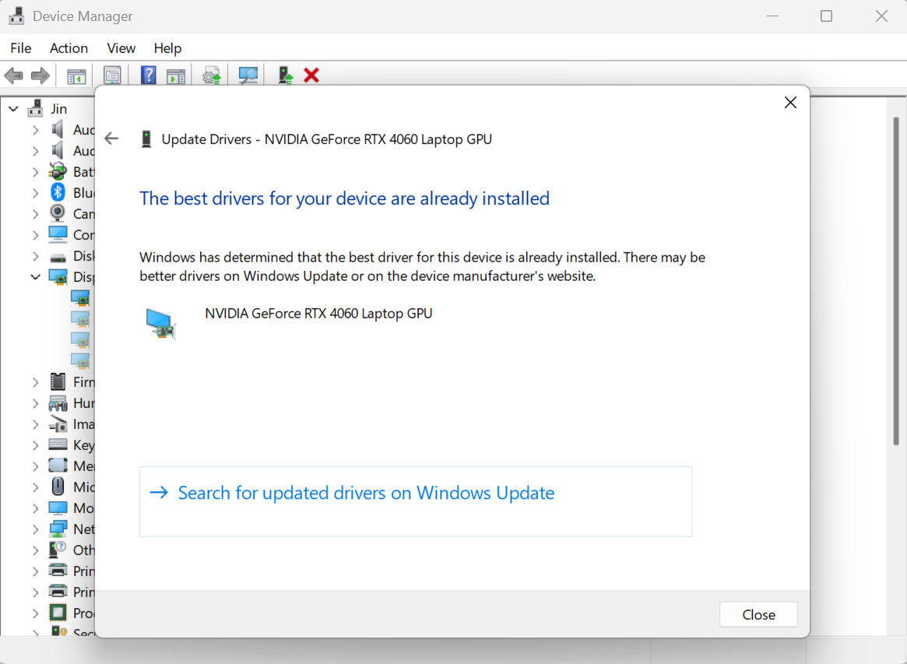Expand the Keyboards node chevron
Screen dimensions: 907x664
[36, 445]
